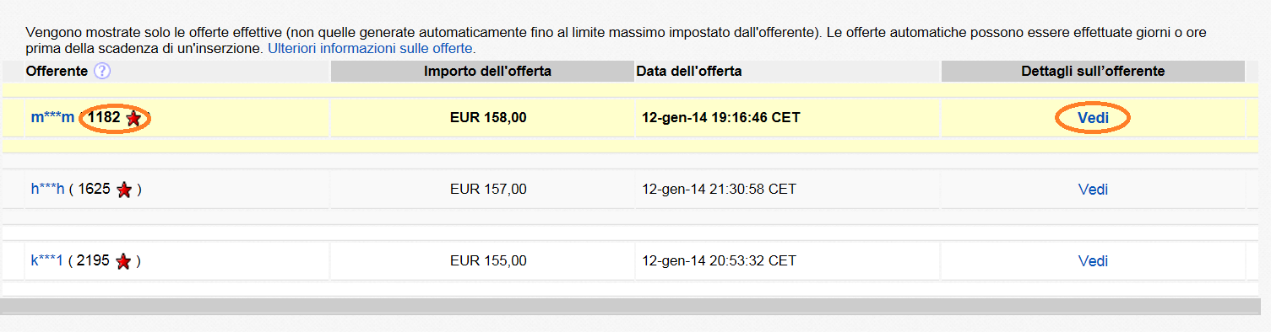The height and width of the screenshot is (332, 1271).
Task: Click the feedback score 1625
Action: click(x=94, y=190)
